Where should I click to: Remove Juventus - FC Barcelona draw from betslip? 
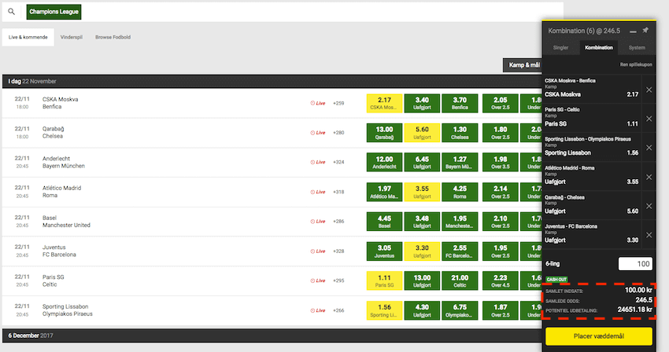tap(649, 235)
